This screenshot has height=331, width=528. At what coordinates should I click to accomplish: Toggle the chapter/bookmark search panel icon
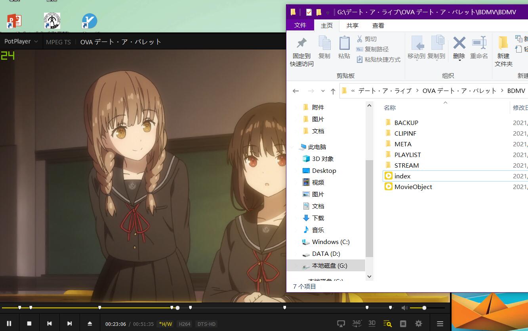387,323
